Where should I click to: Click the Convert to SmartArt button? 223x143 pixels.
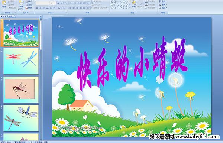(100, 8)
